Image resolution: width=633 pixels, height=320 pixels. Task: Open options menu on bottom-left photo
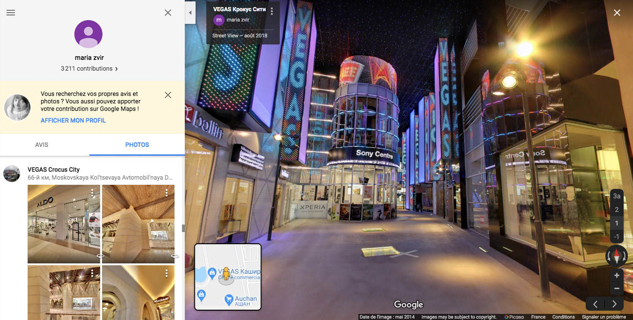pos(92,273)
